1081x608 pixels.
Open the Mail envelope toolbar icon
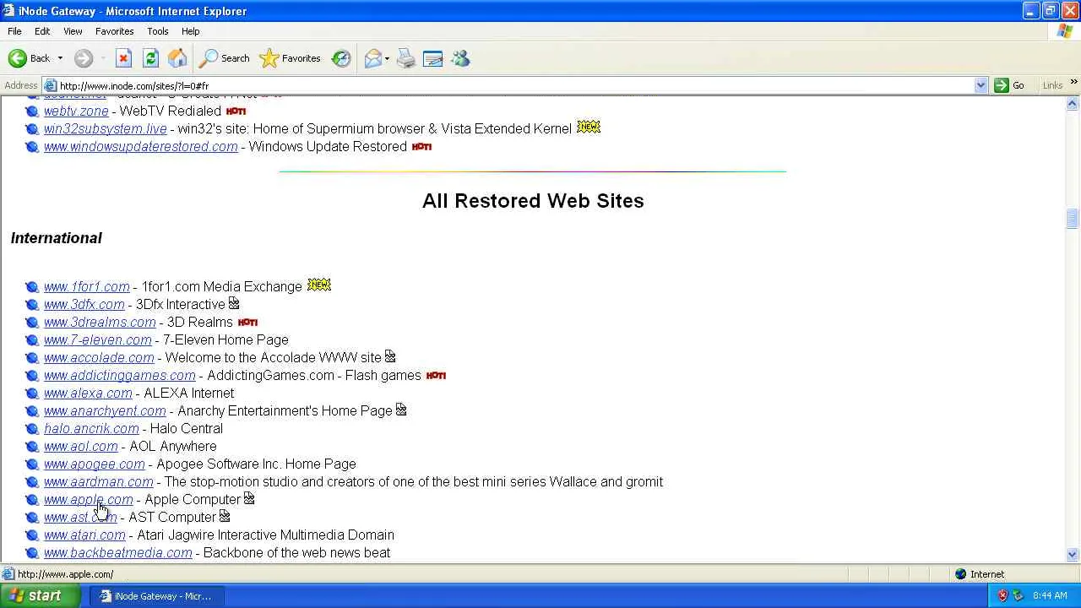click(372, 58)
